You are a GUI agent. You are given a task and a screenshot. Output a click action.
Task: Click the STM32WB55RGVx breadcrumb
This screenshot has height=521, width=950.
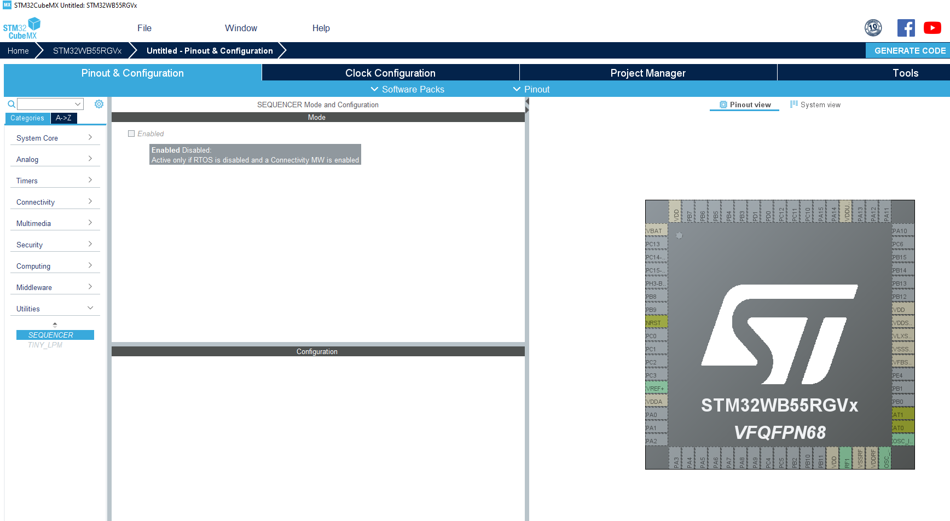pos(88,50)
